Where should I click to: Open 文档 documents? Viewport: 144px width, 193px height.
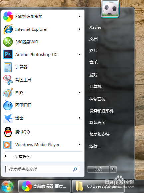pos(93,39)
